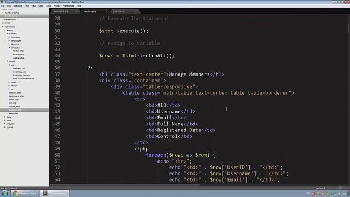Open the Tools menu
This screenshot has height=197, width=350.
[48, 6]
